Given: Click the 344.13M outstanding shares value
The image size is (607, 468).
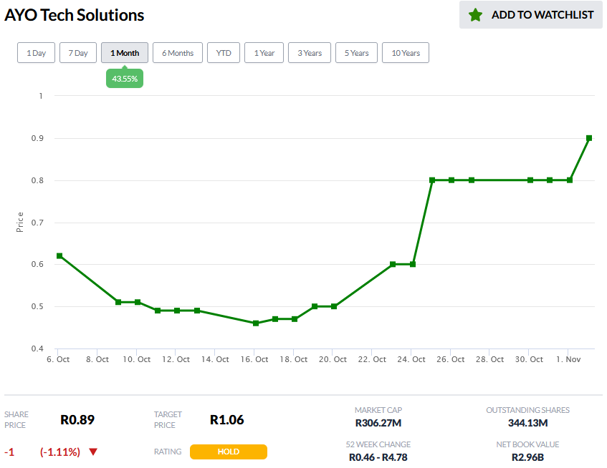Looking at the screenshot, I should pyautogui.click(x=527, y=423).
